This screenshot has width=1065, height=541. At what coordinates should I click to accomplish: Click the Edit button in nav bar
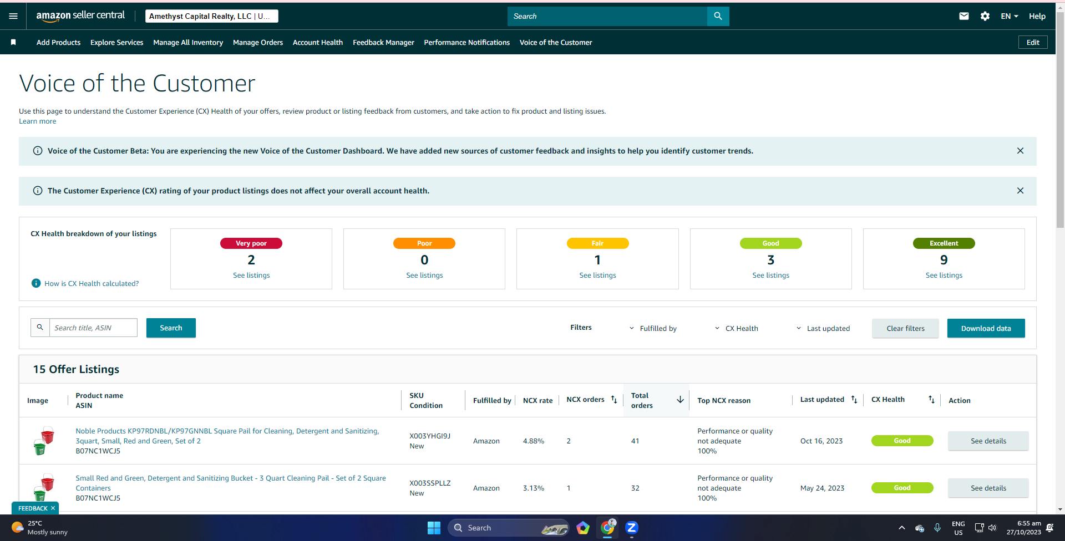click(1033, 42)
